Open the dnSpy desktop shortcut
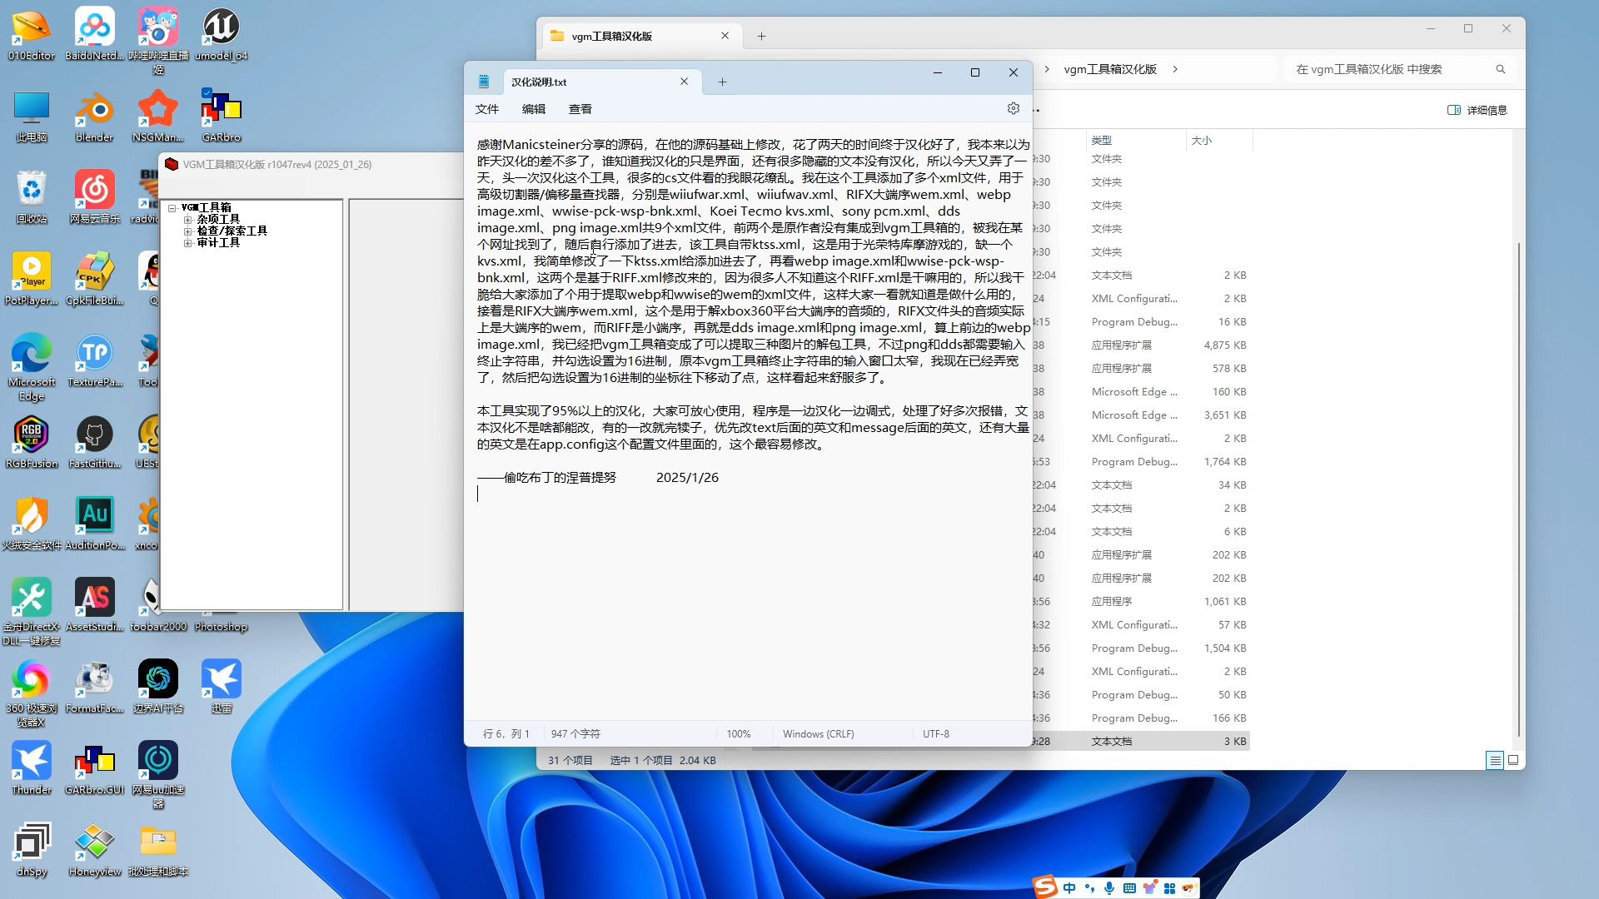The width and height of the screenshot is (1599, 899). point(32,851)
